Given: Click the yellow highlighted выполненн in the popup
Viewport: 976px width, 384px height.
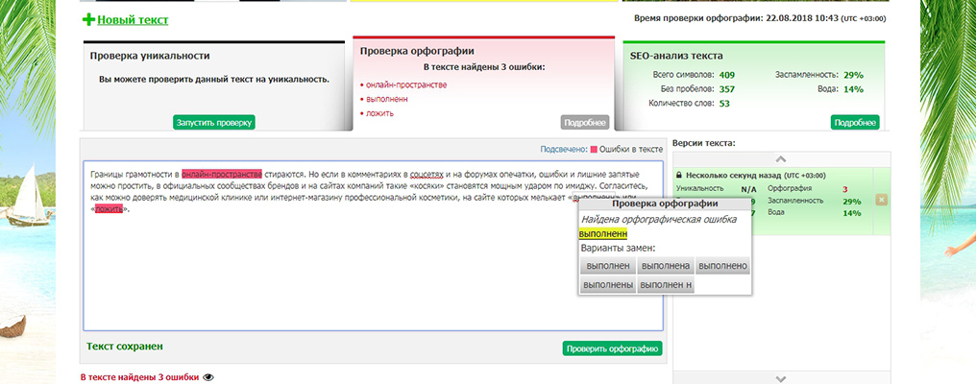Looking at the screenshot, I should [x=602, y=234].
